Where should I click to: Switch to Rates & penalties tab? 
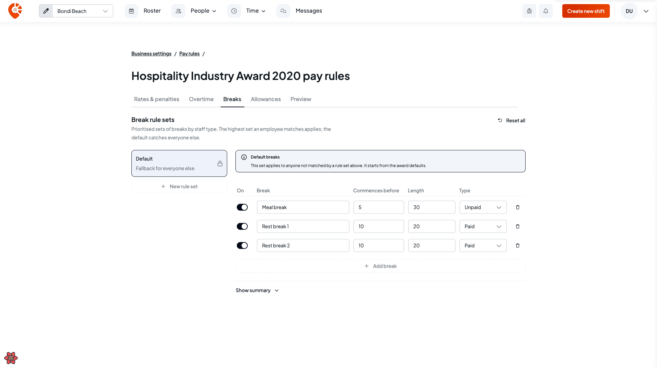point(157,99)
